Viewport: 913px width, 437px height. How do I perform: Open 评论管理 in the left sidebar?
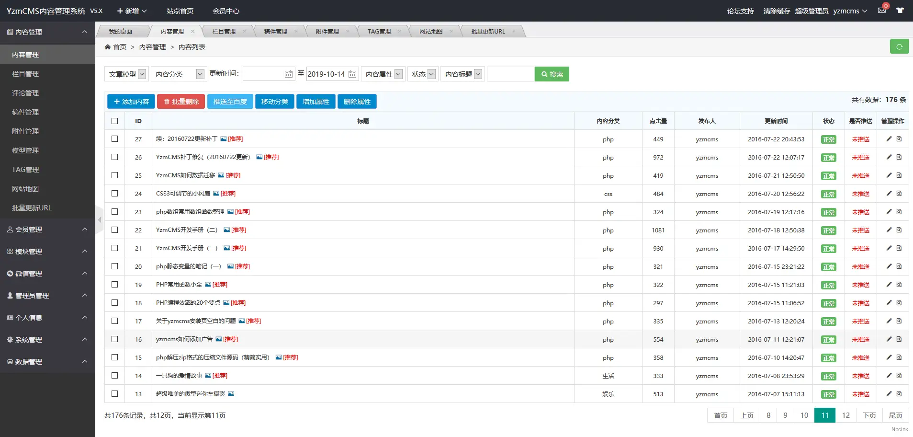[25, 93]
